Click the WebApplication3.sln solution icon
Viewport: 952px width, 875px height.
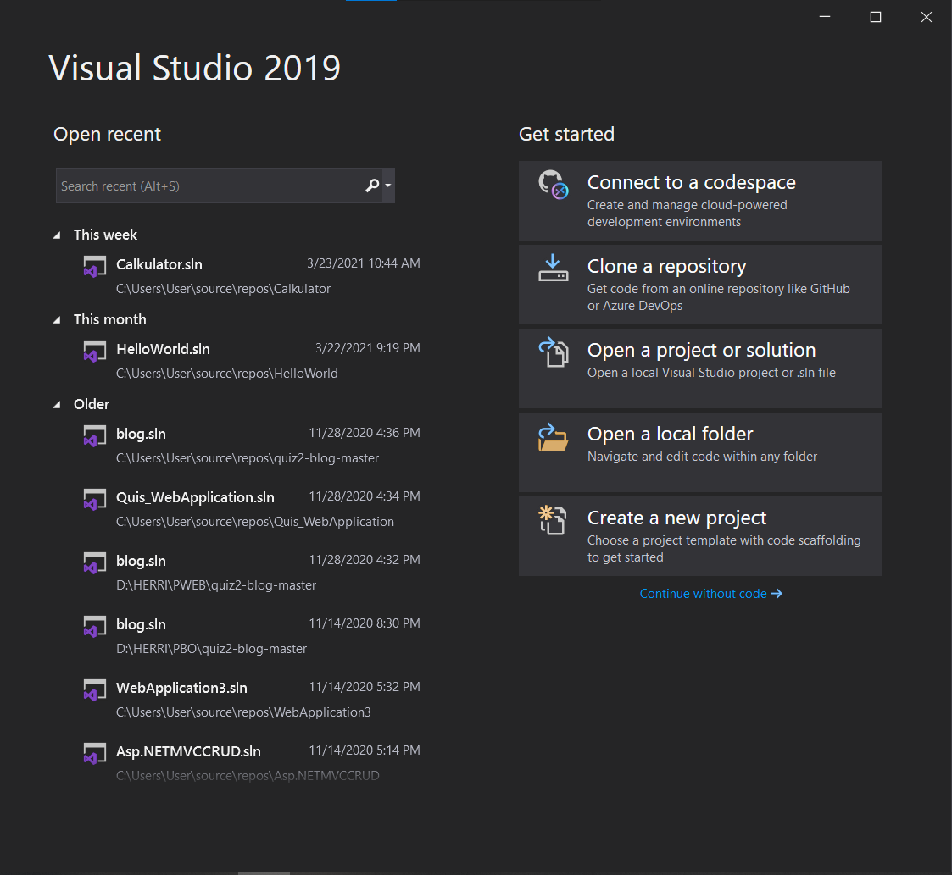[x=95, y=690]
